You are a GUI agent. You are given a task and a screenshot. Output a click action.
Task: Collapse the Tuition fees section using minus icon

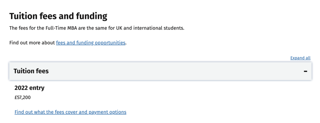click(305, 71)
